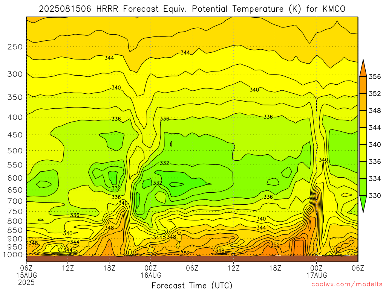The width and height of the screenshot is (386, 289).
Task: Click the 450 pressure level label
Action: [x=15, y=135]
